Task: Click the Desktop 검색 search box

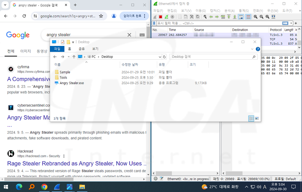Action: point(213,57)
